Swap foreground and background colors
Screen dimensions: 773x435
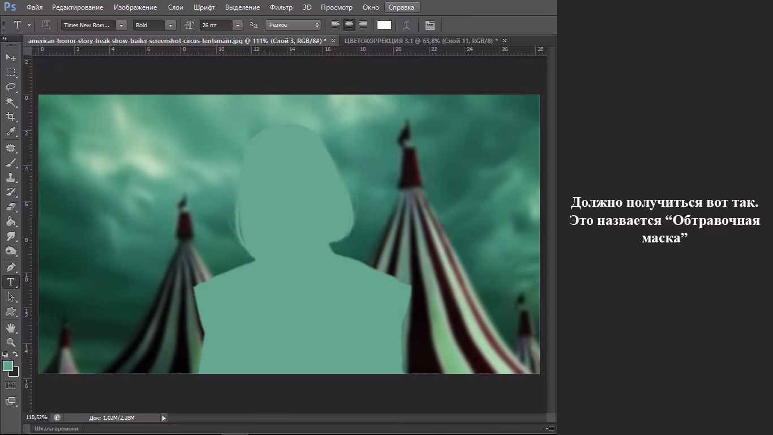pyautogui.click(x=16, y=355)
